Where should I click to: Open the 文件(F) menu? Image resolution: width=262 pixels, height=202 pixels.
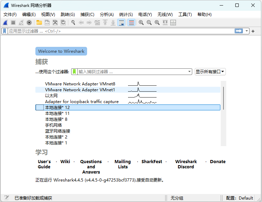point(10,15)
